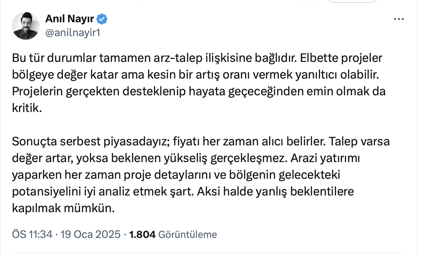Open Anıl Nayır's profile photo
423x256 pixels.
(x=26, y=26)
